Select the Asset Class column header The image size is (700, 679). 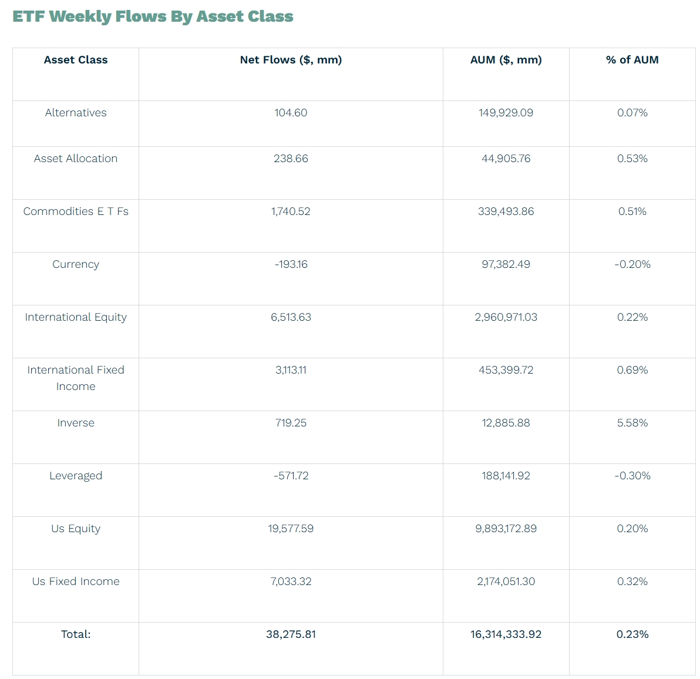75,60
